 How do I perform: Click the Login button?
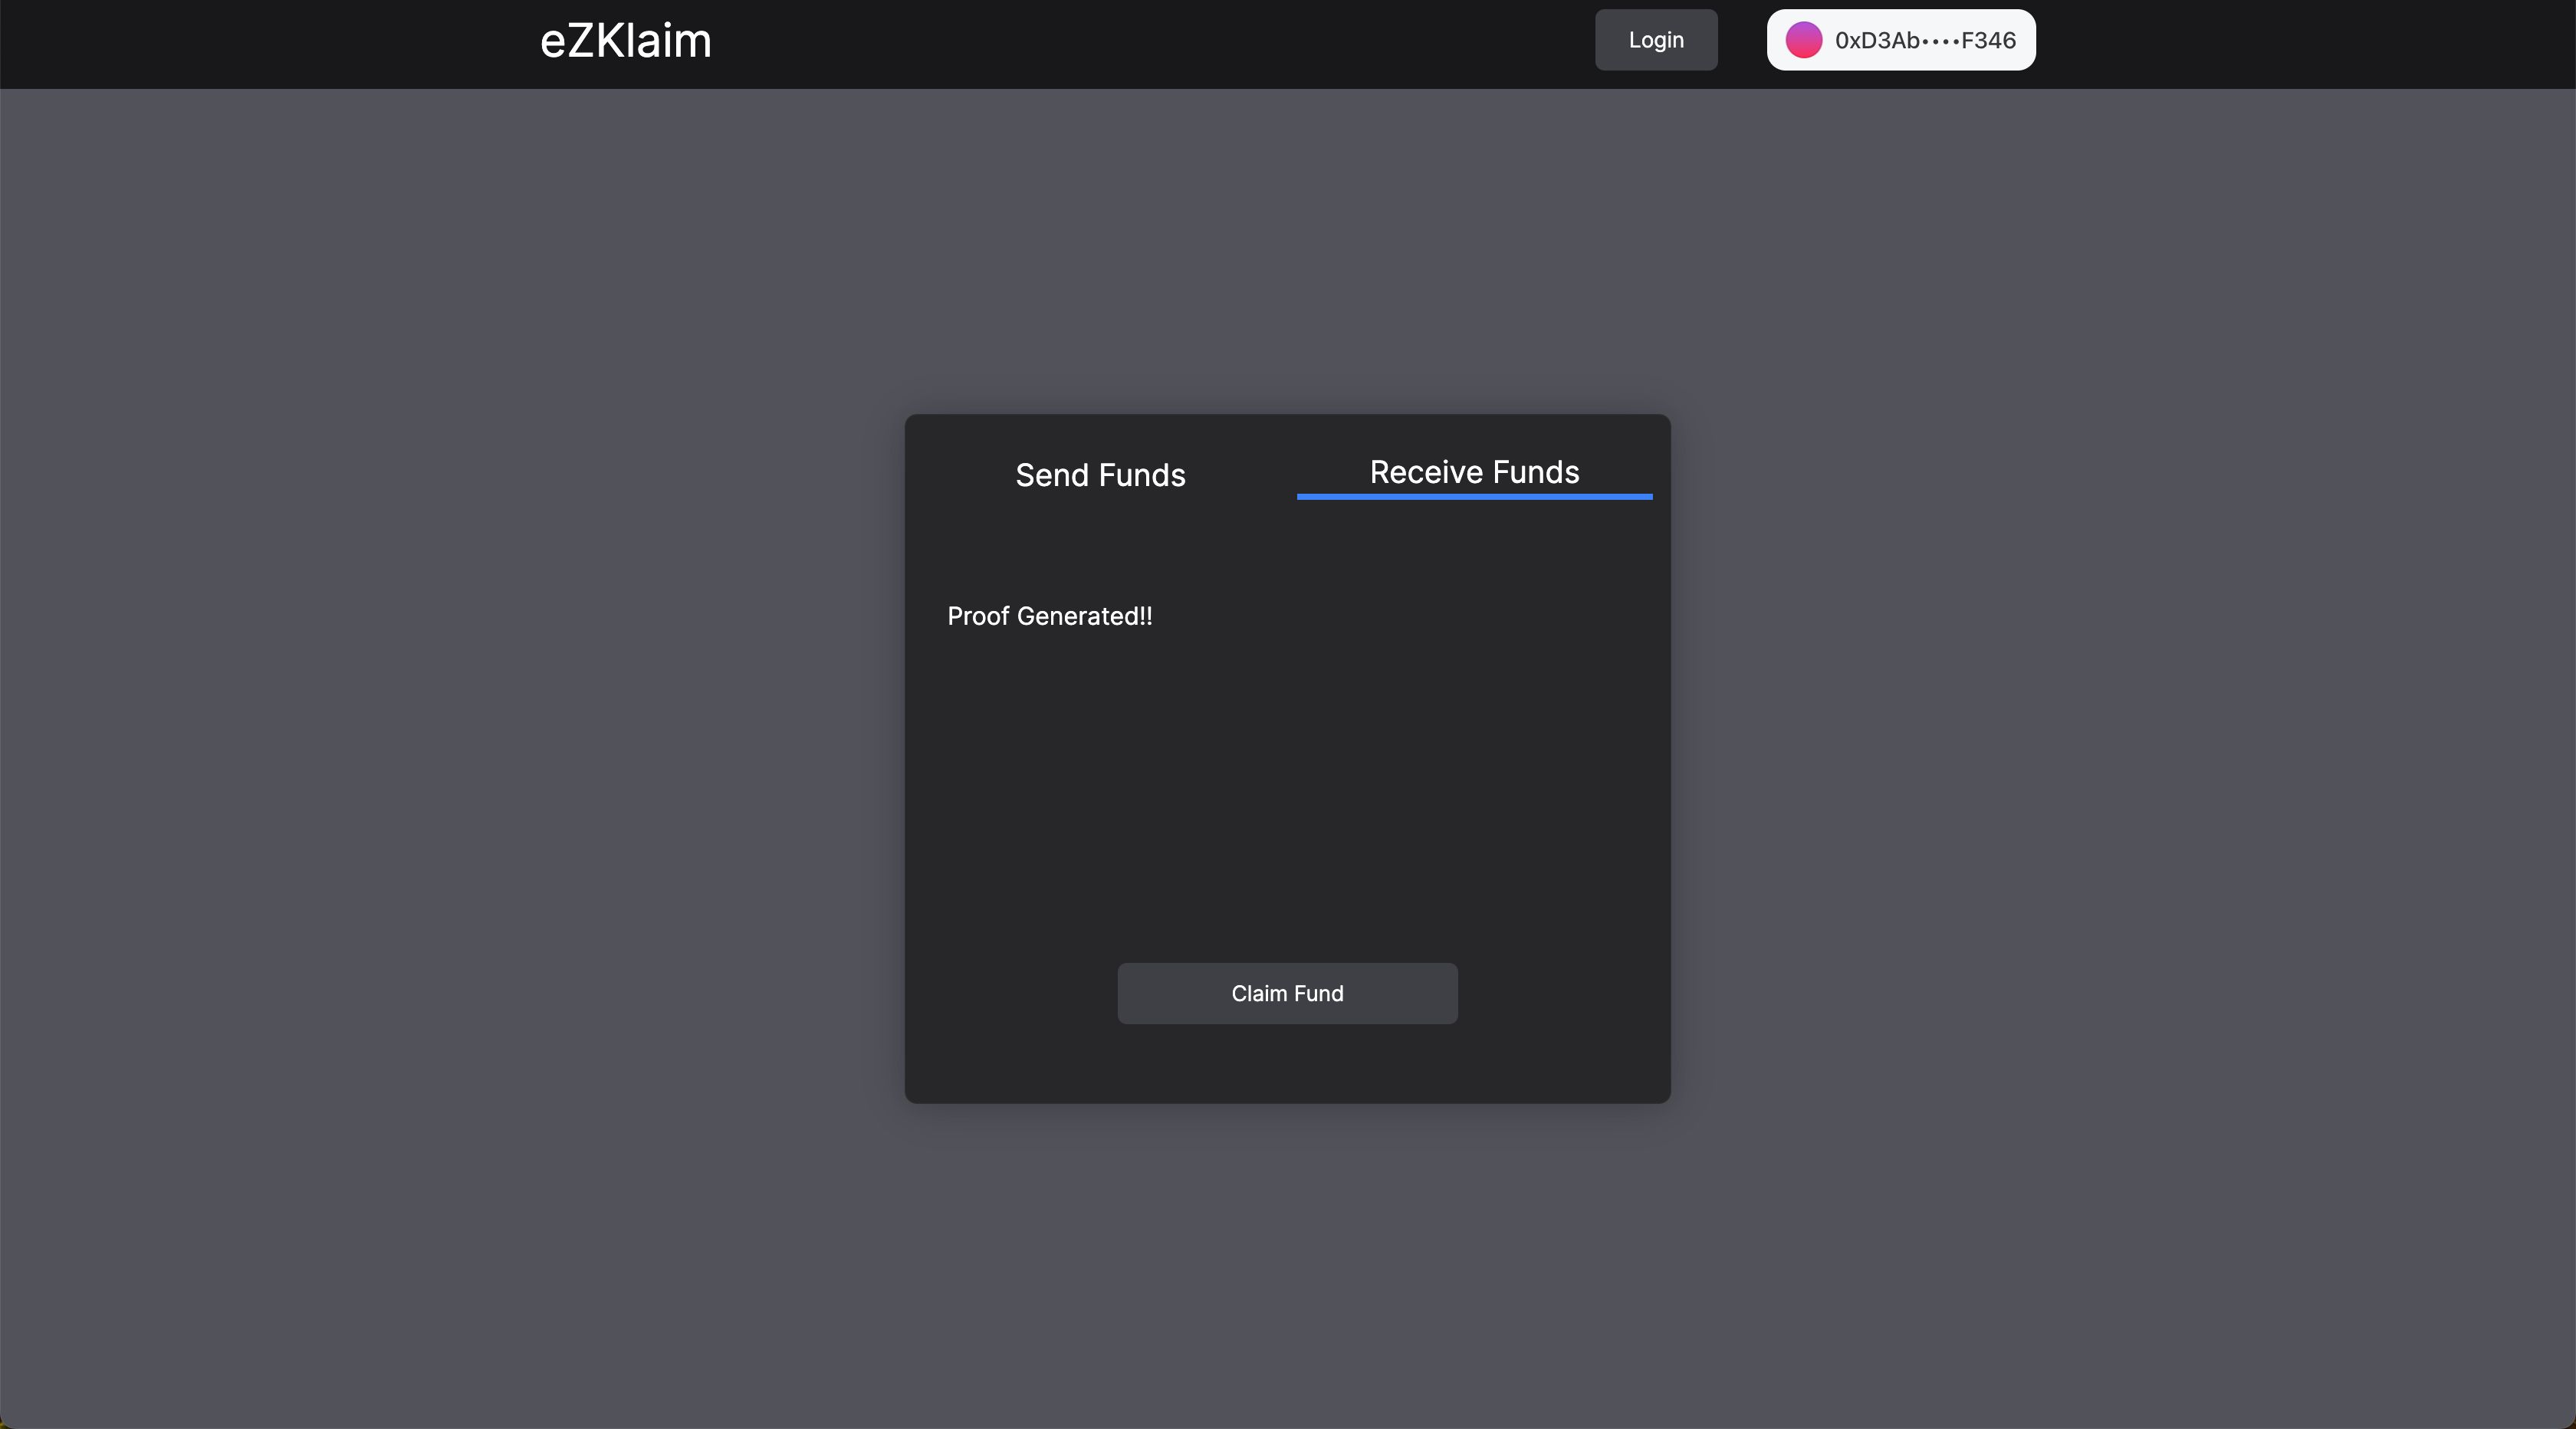pyautogui.click(x=1656, y=40)
